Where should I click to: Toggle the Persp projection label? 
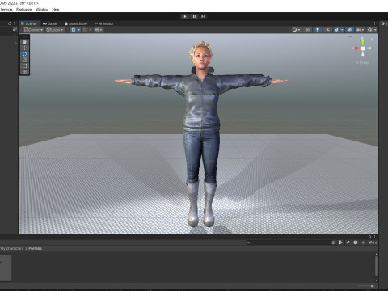[362, 62]
